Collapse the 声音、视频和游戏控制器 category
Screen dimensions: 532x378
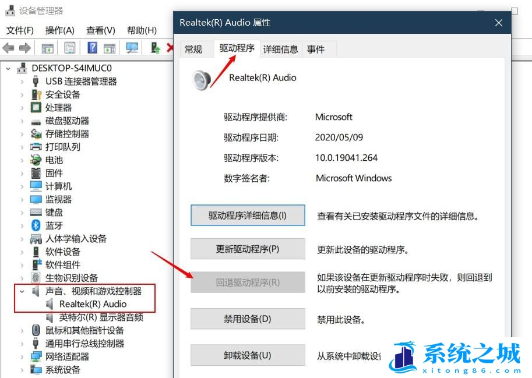22,291
